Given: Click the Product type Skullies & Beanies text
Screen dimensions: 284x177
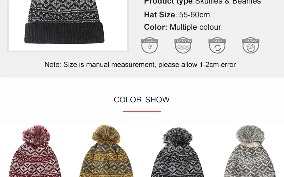Looking at the screenshot, I should tap(202, 2).
